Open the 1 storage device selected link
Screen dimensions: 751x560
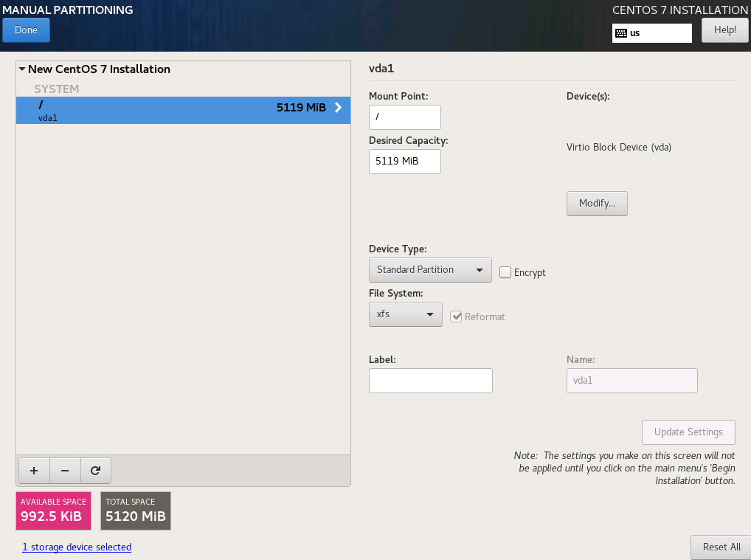pyautogui.click(x=77, y=547)
